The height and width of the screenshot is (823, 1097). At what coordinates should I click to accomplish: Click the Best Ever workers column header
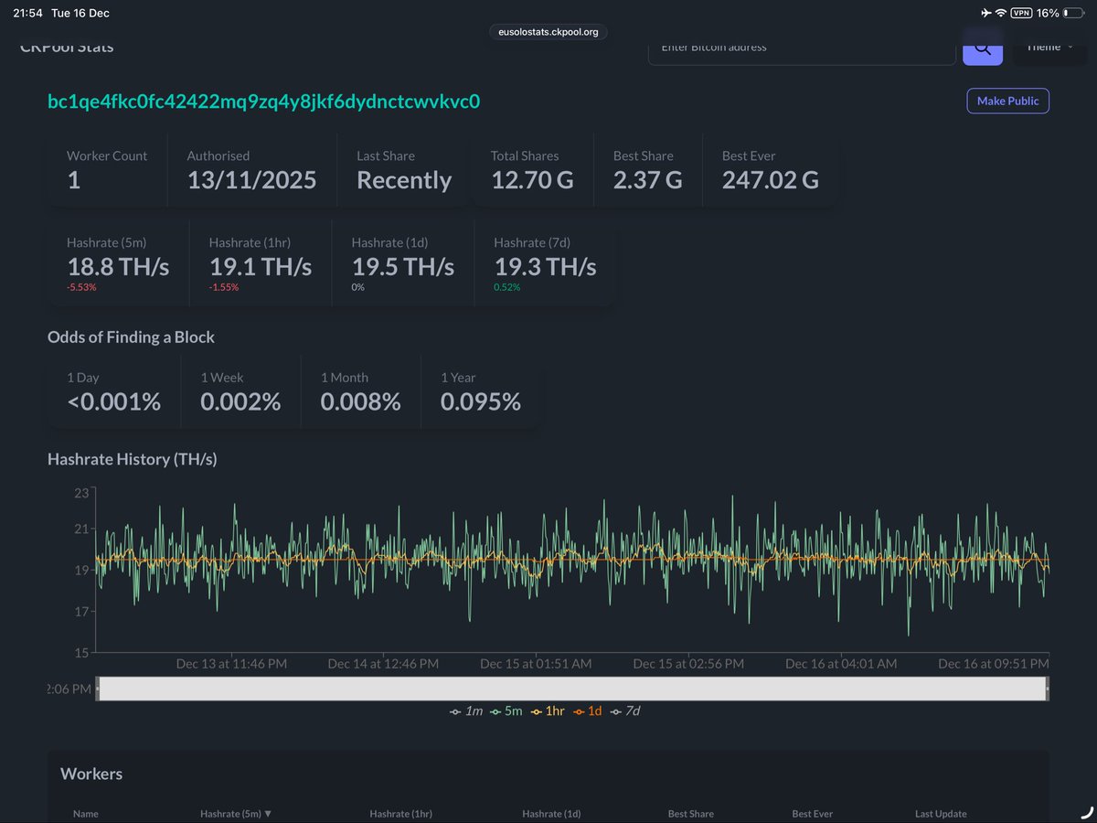pyautogui.click(x=813, y=814)
